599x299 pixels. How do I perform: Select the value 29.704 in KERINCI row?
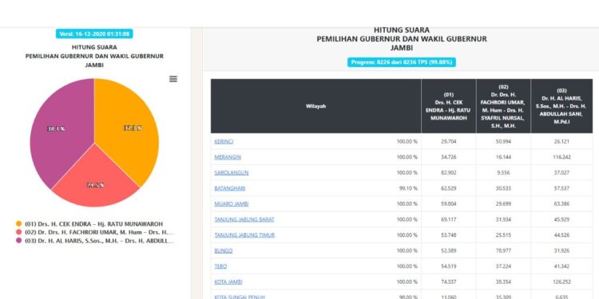pos(449,141)
